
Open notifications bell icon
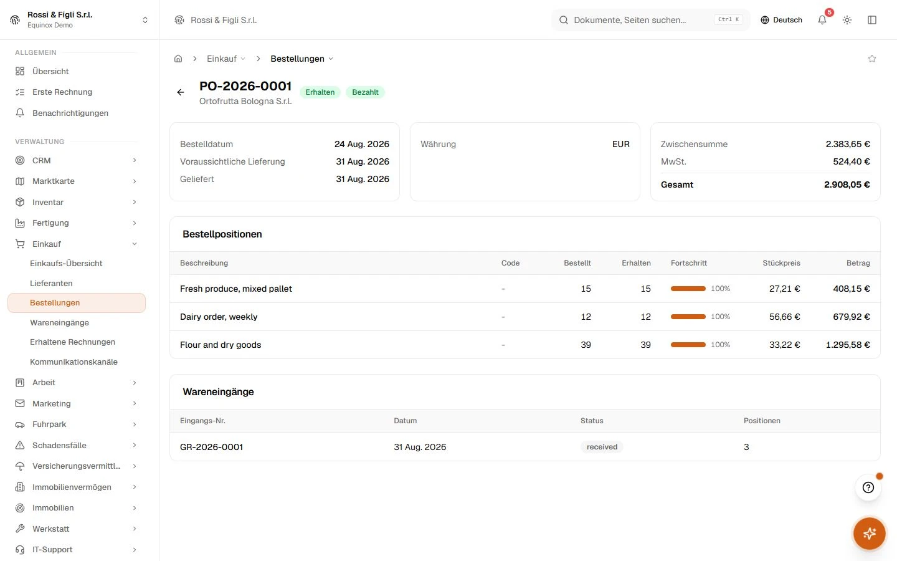(822, 20)
